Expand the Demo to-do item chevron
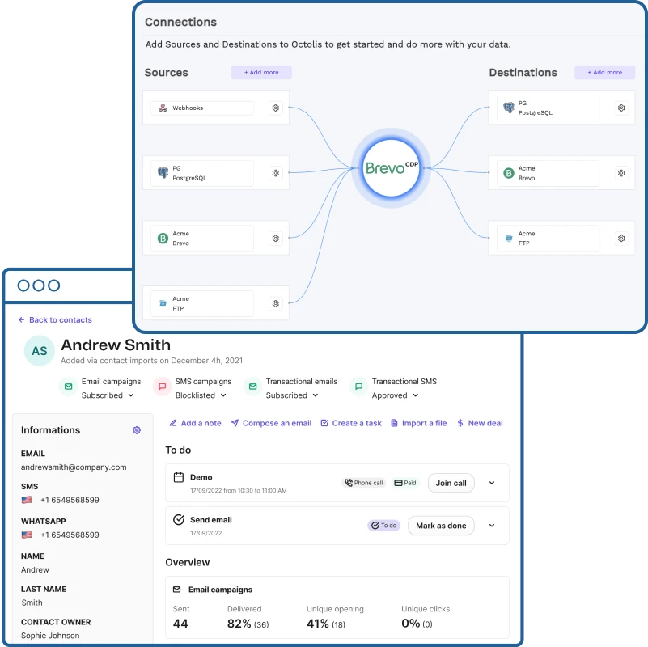 491,483
